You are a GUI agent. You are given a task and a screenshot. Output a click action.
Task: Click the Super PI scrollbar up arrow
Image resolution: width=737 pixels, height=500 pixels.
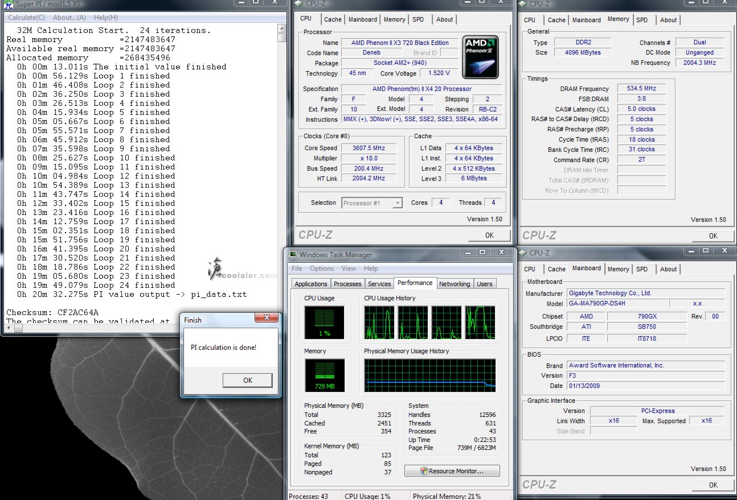click(282, 29)
